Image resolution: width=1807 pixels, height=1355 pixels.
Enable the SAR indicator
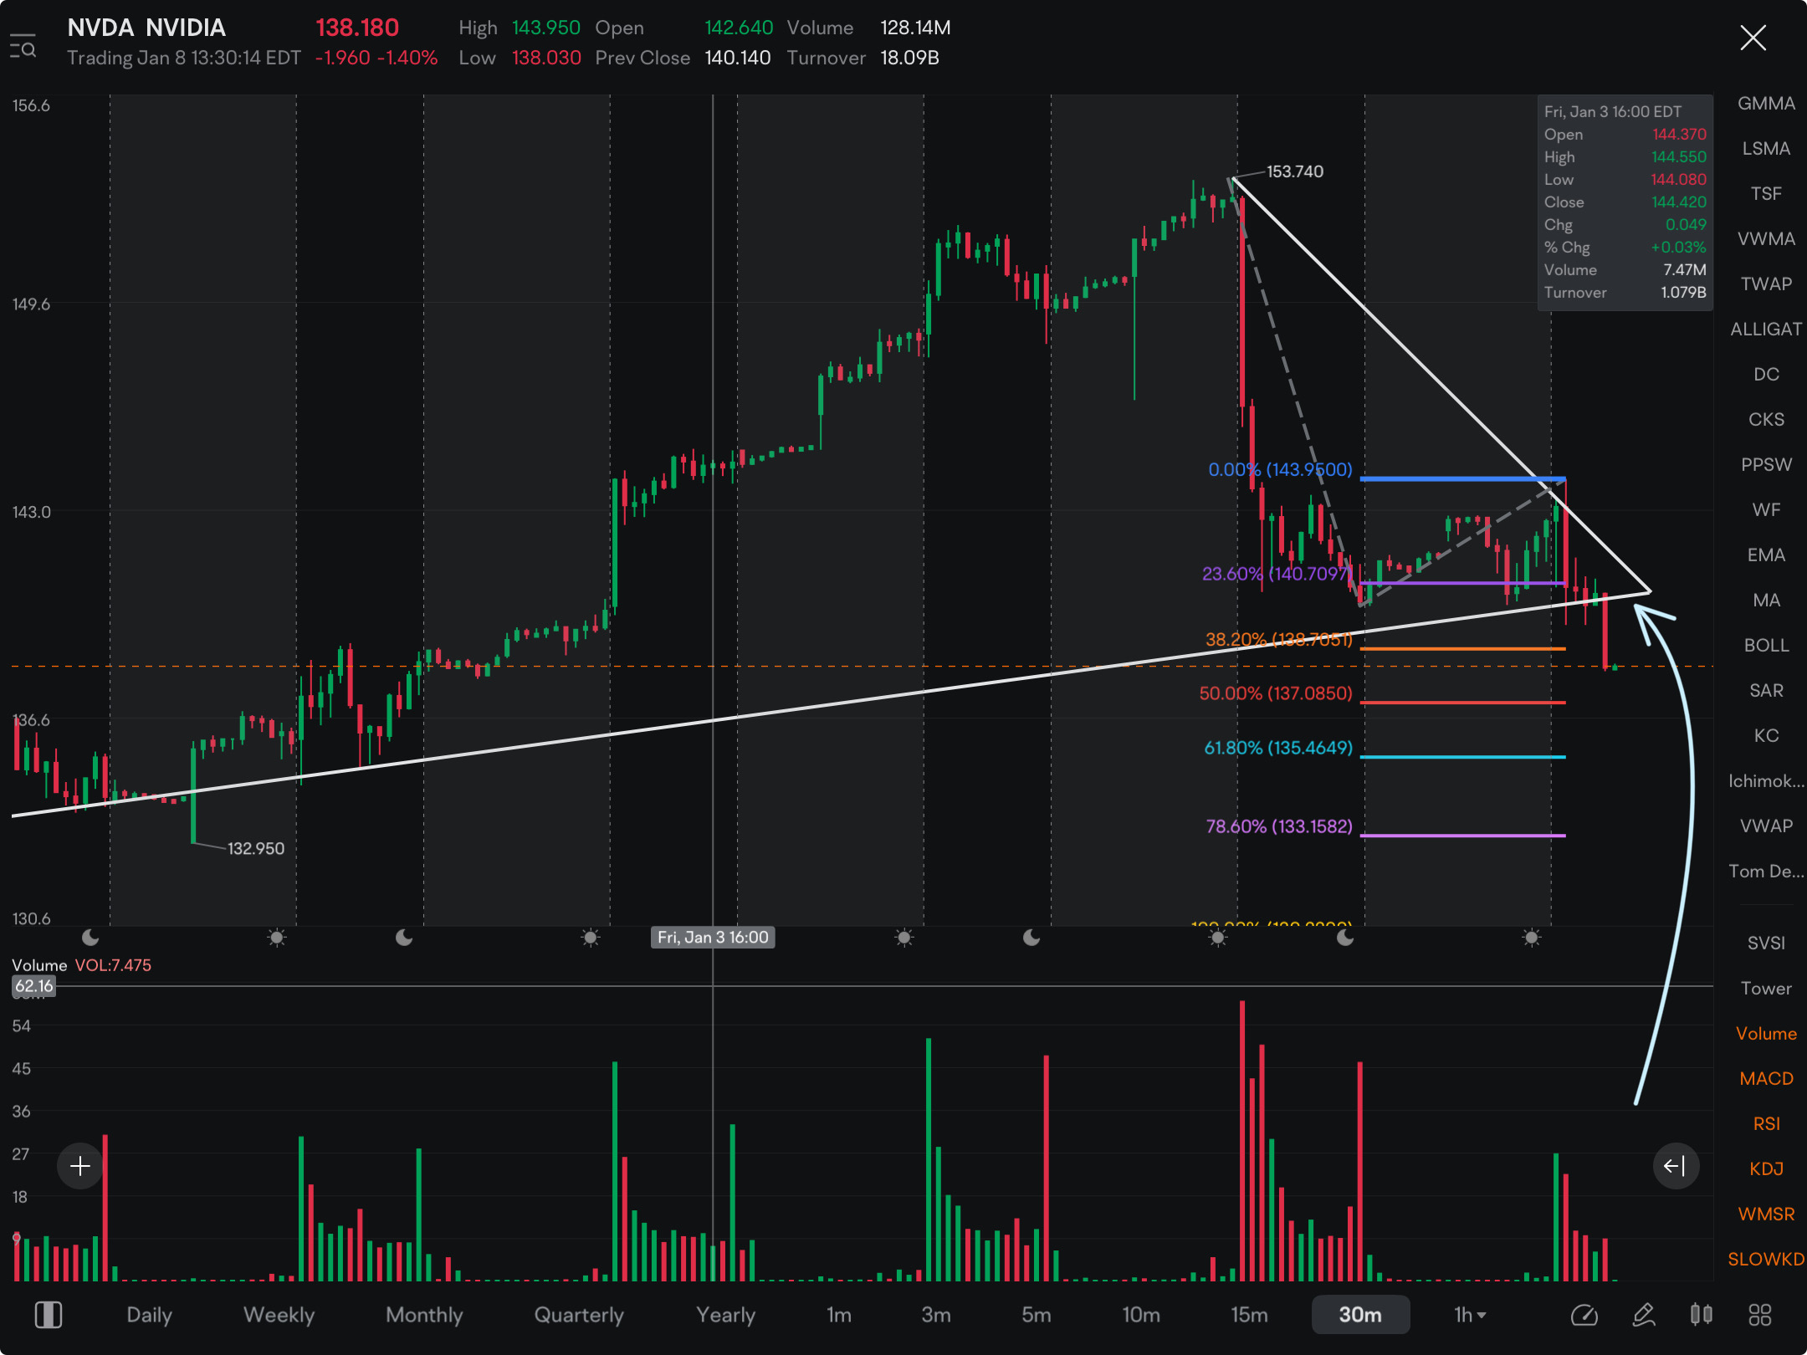coord(1766,691)
